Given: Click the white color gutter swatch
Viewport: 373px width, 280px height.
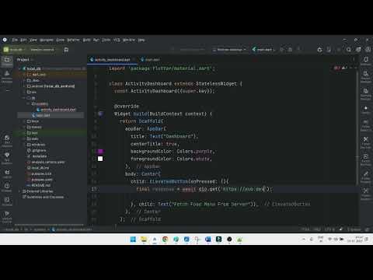Looking at the screenshot, I should point(100,159).
